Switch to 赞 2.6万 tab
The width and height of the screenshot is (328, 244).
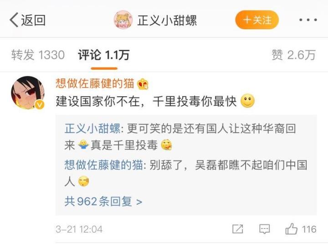[x=294, y=55]
